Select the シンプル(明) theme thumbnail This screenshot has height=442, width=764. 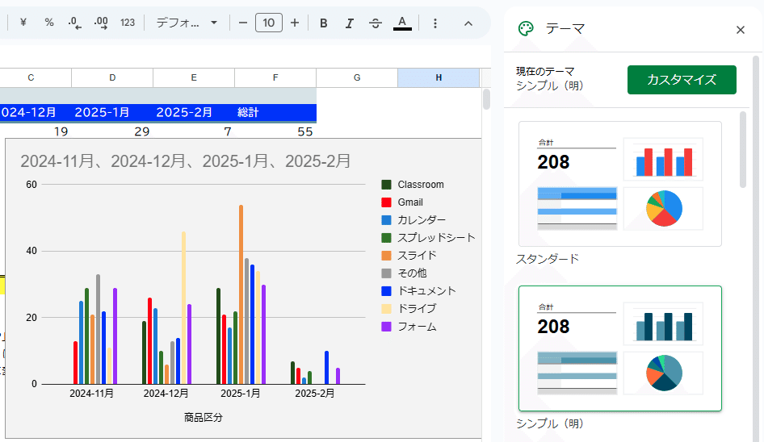pos(619,348)
